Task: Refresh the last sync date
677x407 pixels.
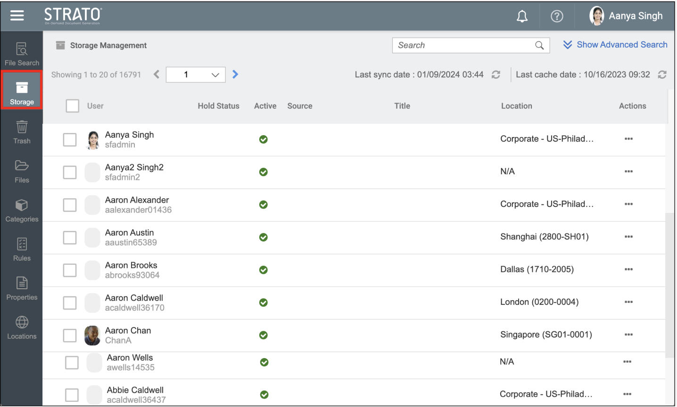Action: click(x=496, y=75)
